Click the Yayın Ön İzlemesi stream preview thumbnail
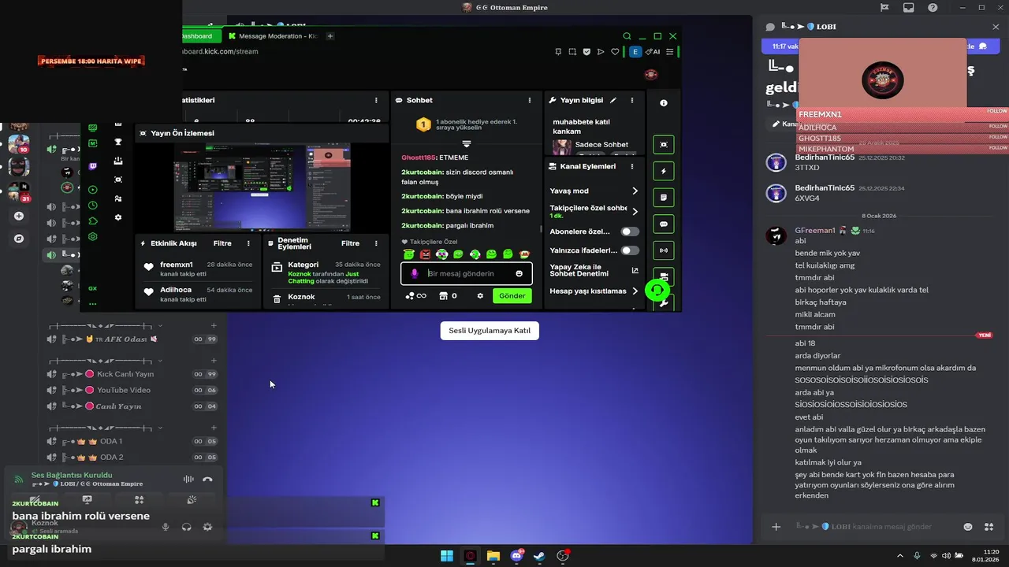This screenshot has width=1009, height=567. [262, 187]
